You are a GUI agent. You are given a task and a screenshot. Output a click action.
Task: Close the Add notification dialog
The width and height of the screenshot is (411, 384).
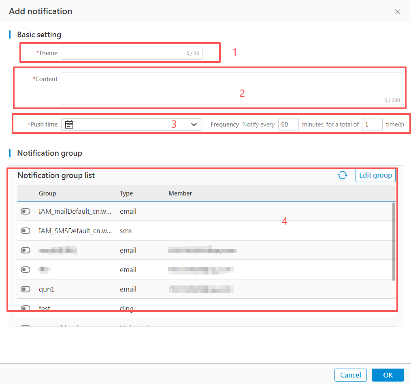(397, 12)
